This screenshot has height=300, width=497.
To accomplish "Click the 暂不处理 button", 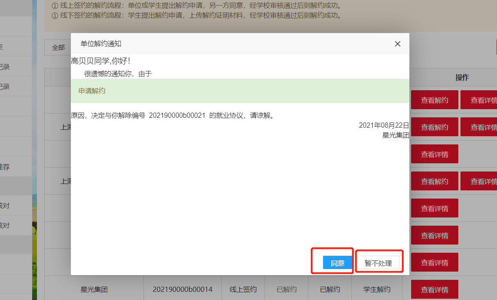I will pyautogui.click(x=378, y=263).
